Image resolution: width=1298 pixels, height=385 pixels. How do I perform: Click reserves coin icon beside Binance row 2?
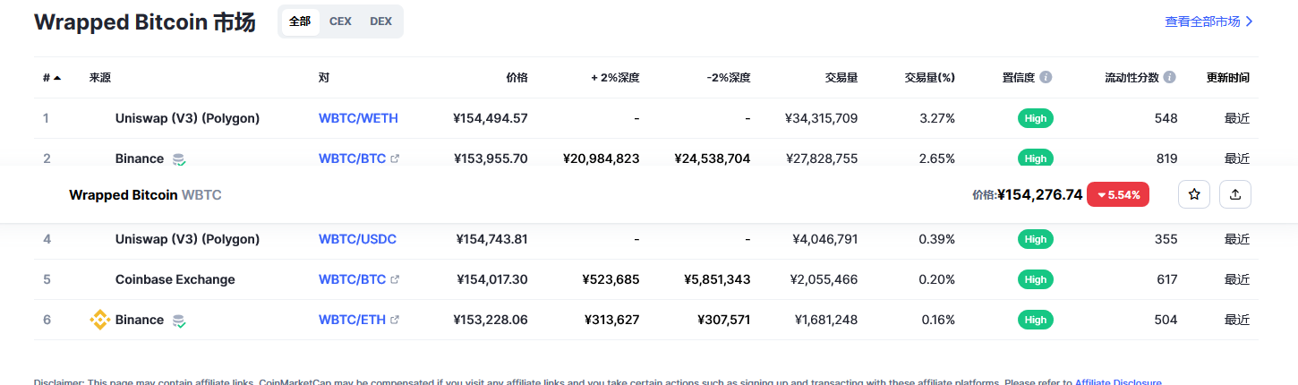pyautogui.click(x=179, y=159)
